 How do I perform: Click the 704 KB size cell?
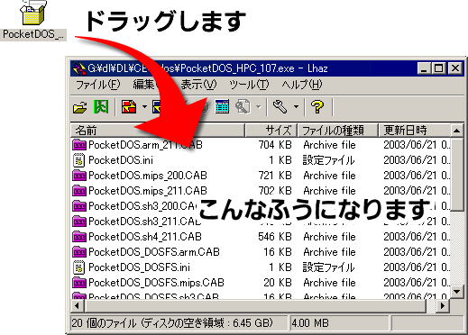[x=275, y=145]
